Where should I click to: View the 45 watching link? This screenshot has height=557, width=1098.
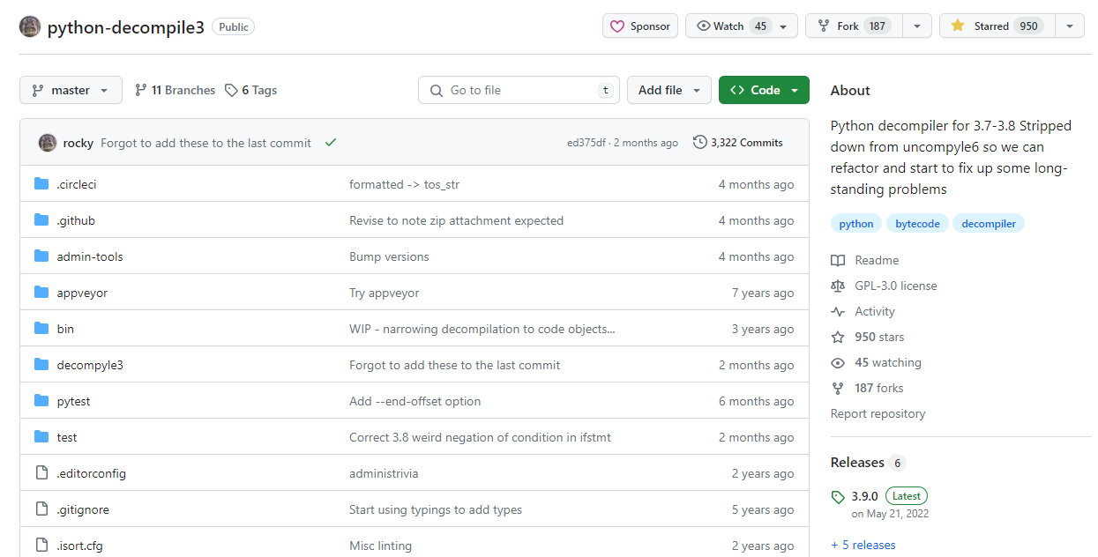coord(876,362)
